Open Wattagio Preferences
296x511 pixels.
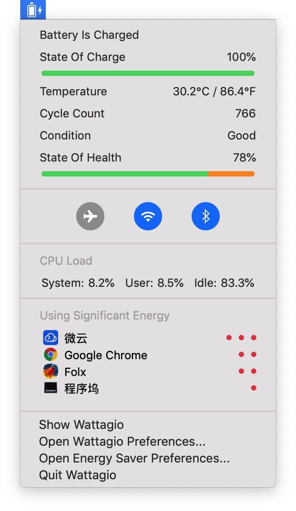tap(122, 442)
